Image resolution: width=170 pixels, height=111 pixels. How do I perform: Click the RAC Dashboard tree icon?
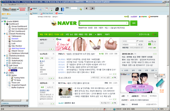(10, 31)
